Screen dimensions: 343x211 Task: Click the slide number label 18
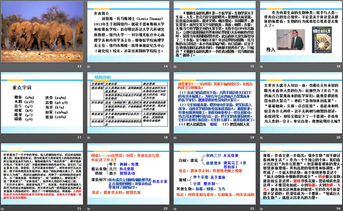pyautogui.click(x=166, y=138)
